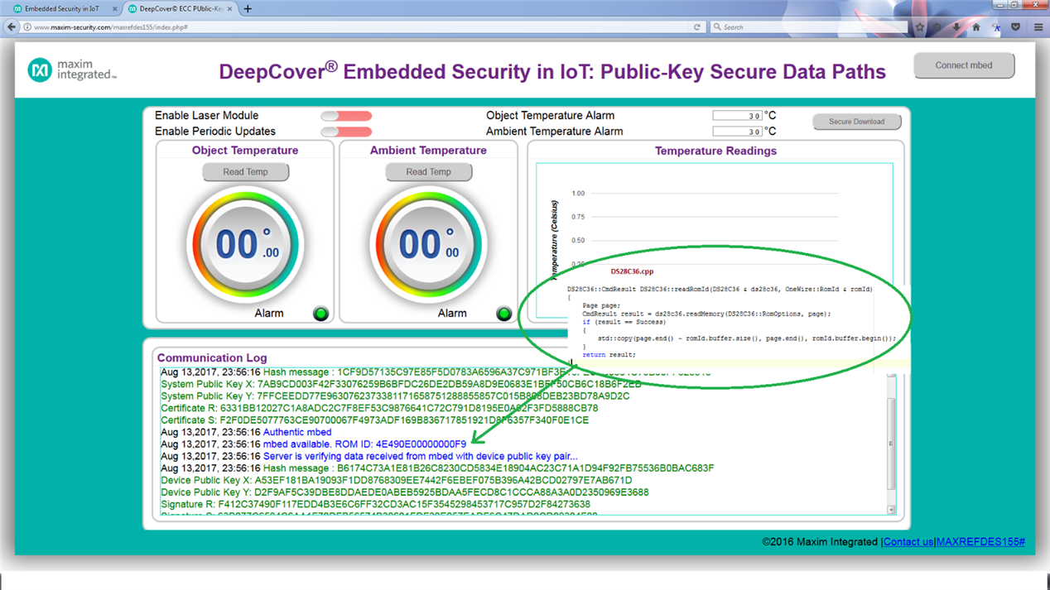1050x590 pixels.
Task: Click the Object Temperature Alarm label
Action: [x=550, y=116]
